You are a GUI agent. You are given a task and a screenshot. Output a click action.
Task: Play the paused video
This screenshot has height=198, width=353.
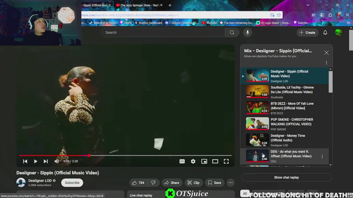[x=36, y=161]
